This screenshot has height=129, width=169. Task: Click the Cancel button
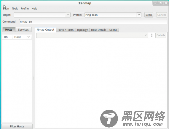point(162,15)
